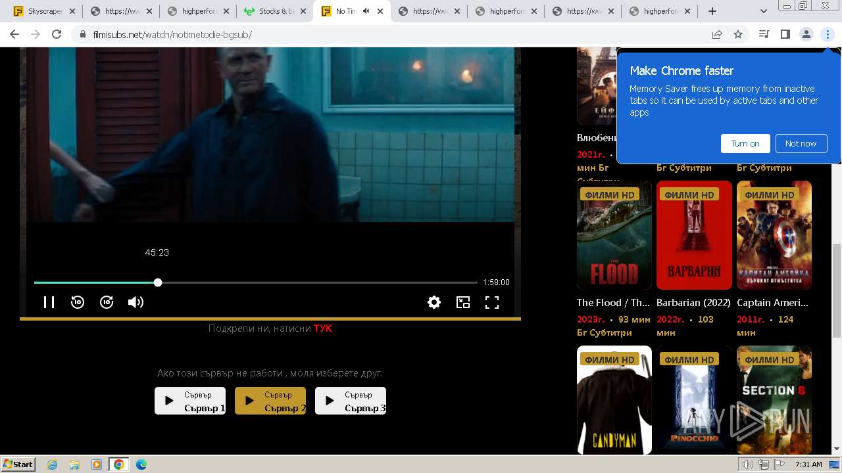Open Chrome three-dot menu
Viewport: 842px width, 473px height.
coord(828,35)
